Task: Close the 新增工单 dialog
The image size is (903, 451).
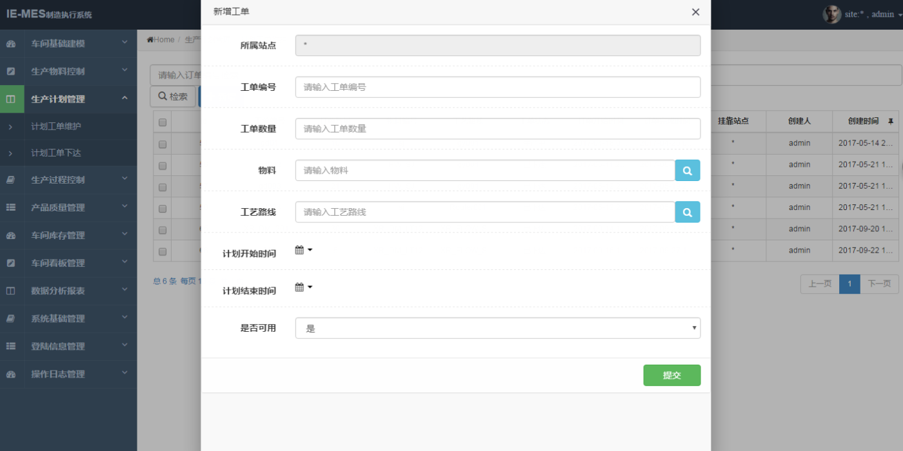Action: pos(695,12)
